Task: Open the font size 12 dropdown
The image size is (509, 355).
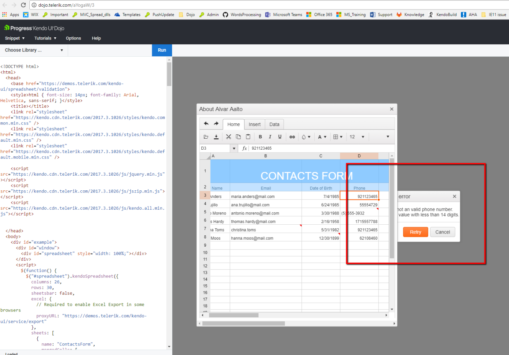Action: pyautogui.click(x=357, y=137)
